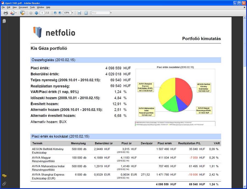Go to next page arrow
The height and width of the screenshot is (189, 247).
(x=36, y=13)
